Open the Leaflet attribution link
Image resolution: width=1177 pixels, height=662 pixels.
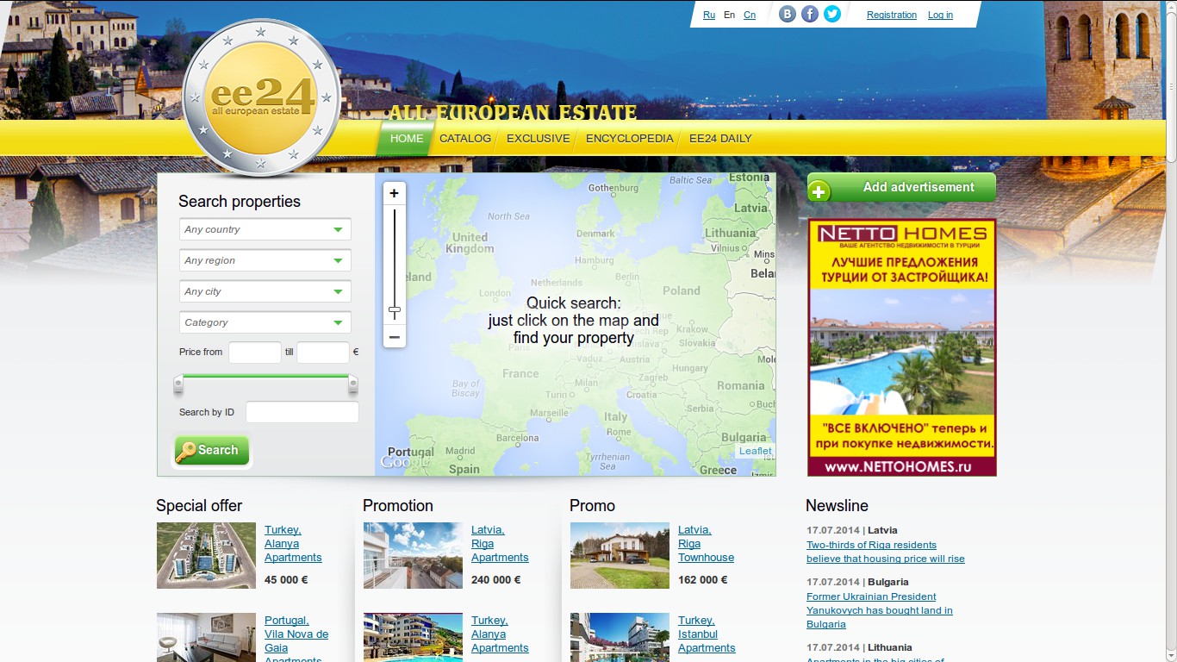point(756,451)
